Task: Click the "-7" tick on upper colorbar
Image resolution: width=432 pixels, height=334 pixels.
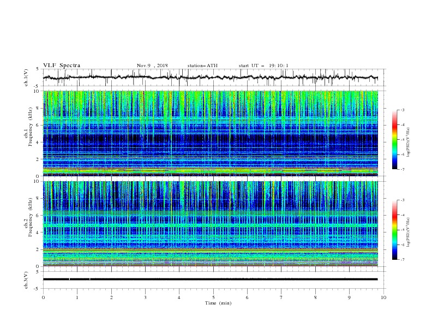Action: click(402, 169)
